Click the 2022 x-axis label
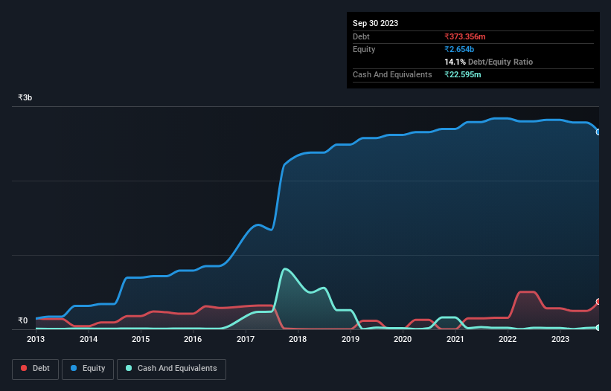The height and width of the screenshot is (391, 611). pos(508,339)
